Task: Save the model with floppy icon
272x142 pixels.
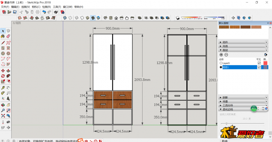Action: (15, 12)
